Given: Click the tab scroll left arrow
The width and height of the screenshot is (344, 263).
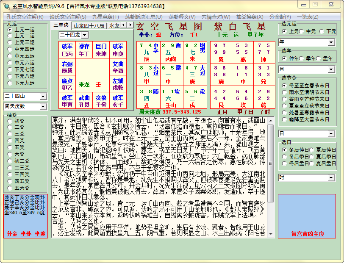Looking at the screenshot, I should pos(124,25).
